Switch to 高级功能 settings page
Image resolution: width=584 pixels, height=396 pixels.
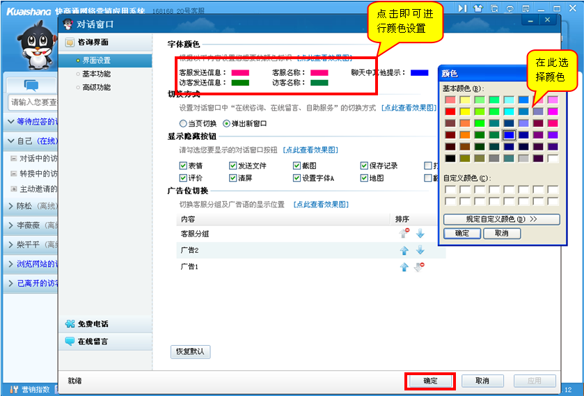[96, 87]
